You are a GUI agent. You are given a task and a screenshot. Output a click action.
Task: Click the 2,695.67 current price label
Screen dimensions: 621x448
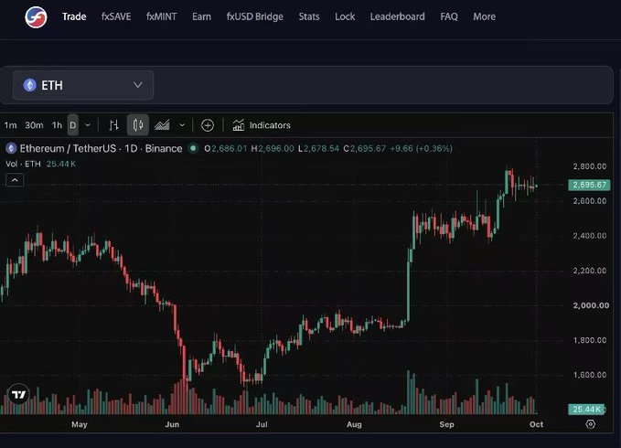point(589,185)
